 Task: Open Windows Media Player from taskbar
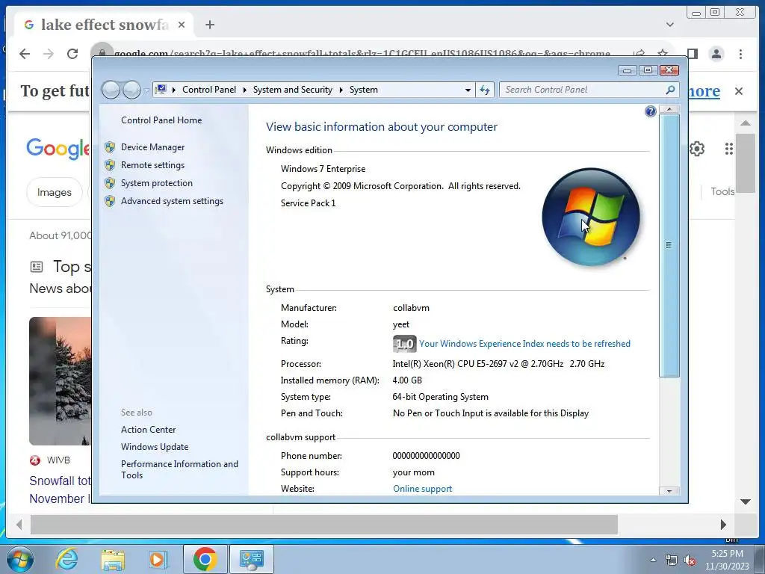(x=158, y=559)
